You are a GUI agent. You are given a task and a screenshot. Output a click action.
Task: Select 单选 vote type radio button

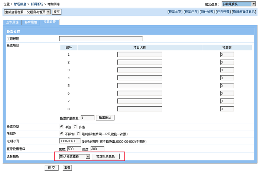tap(61, 127)
